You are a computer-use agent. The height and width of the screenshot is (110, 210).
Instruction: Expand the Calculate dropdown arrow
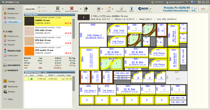[x=63, y=9]
